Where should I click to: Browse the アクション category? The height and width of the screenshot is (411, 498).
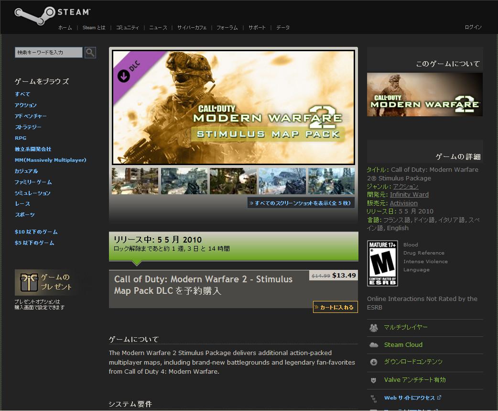point(26,105)
